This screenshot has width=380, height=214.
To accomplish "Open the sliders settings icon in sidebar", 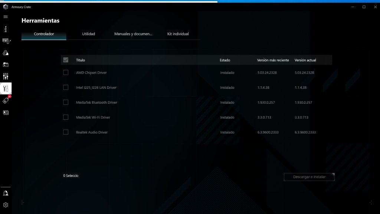I will 6,77.
